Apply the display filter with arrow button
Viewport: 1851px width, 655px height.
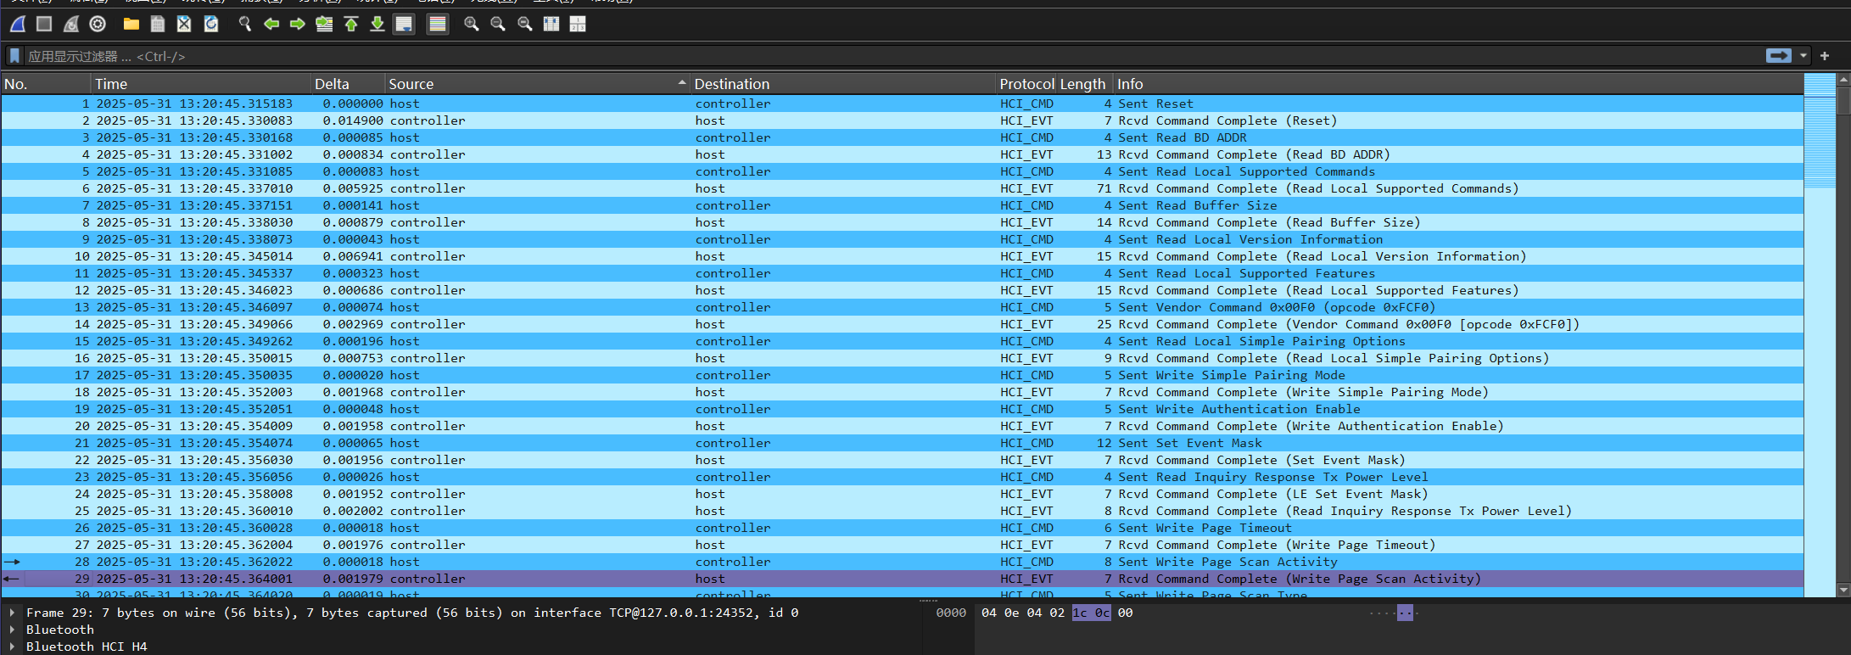(1778, 56)
